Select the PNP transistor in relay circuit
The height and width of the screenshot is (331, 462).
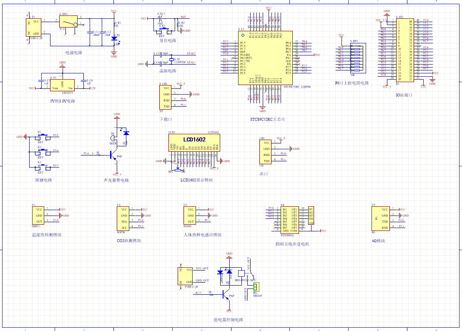click(226, 294)
